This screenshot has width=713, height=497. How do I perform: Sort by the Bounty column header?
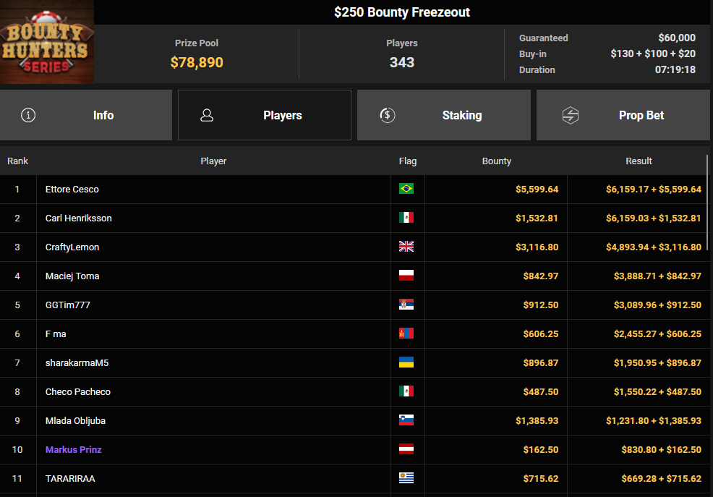click(496, 161)
